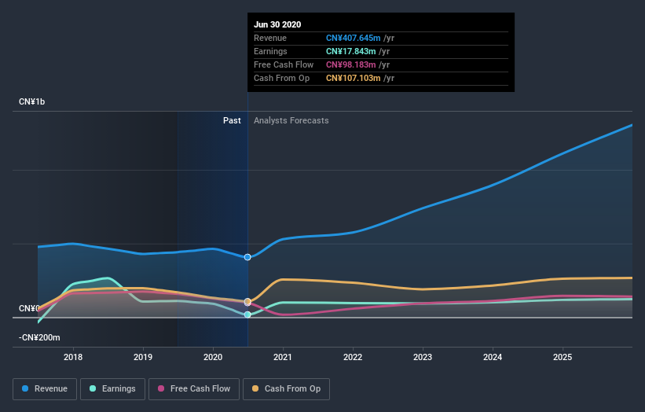
Task: Click the 'Past' section label
Action: point(232,120)
